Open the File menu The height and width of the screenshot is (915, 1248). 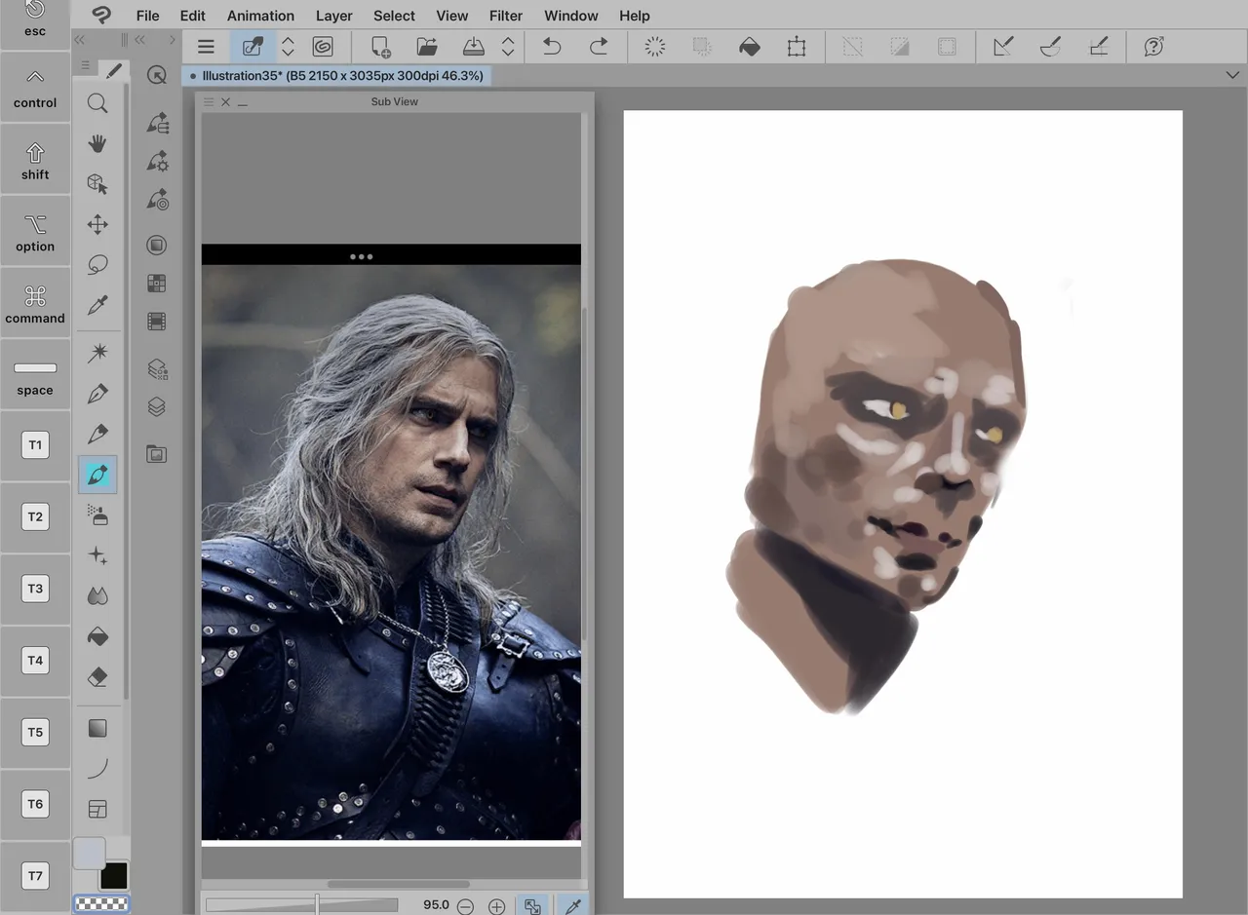tap(148, 16)
